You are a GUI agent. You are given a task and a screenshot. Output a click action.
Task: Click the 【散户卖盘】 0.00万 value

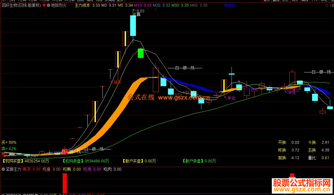point(199,161)
